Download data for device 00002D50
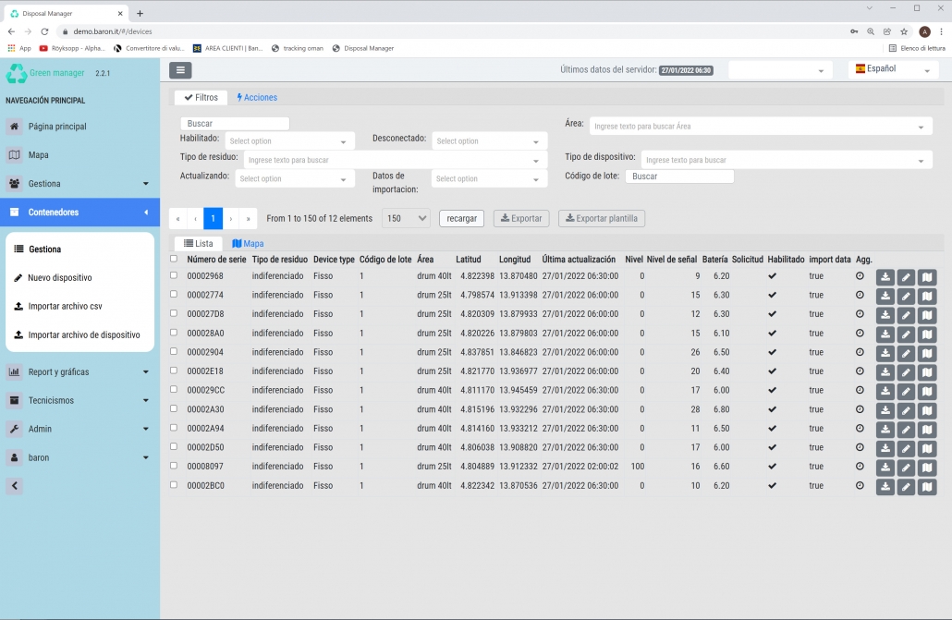 click(885, 448)
